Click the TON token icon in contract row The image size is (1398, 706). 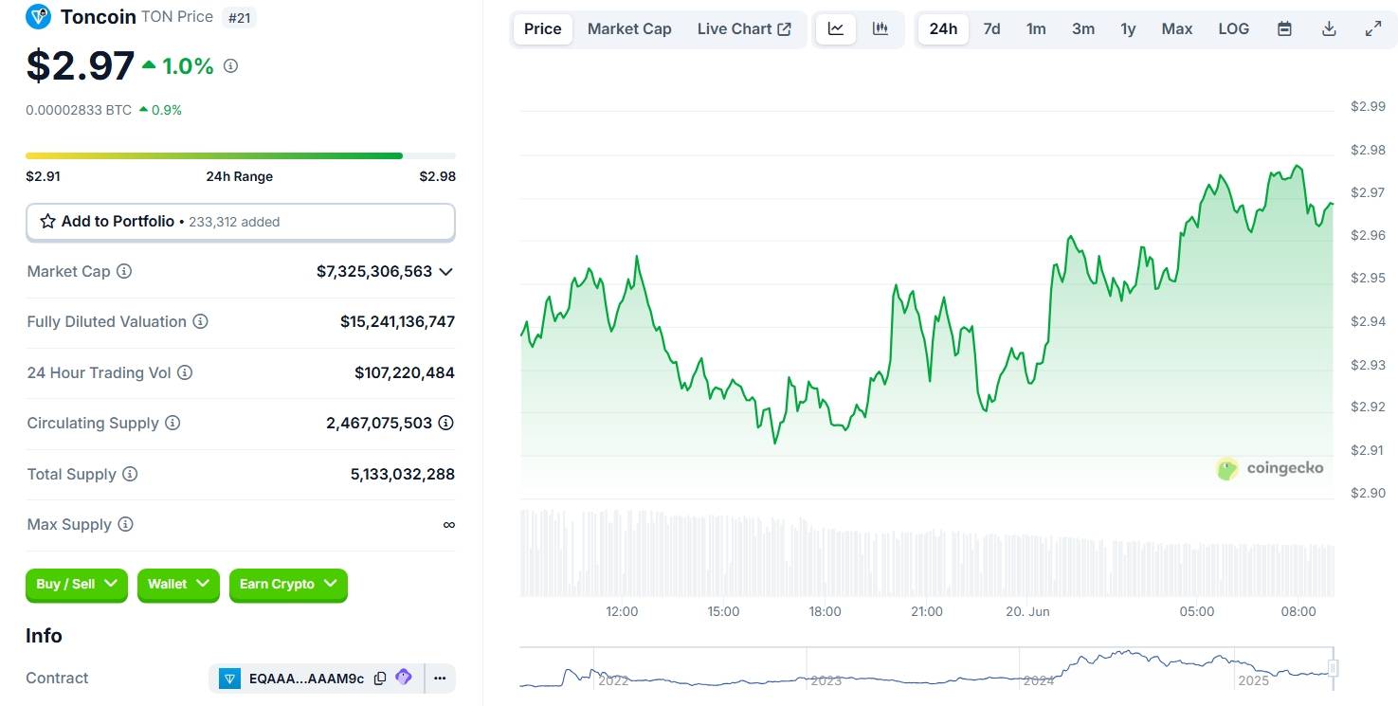pyautogui.click(x=229, y=679)
